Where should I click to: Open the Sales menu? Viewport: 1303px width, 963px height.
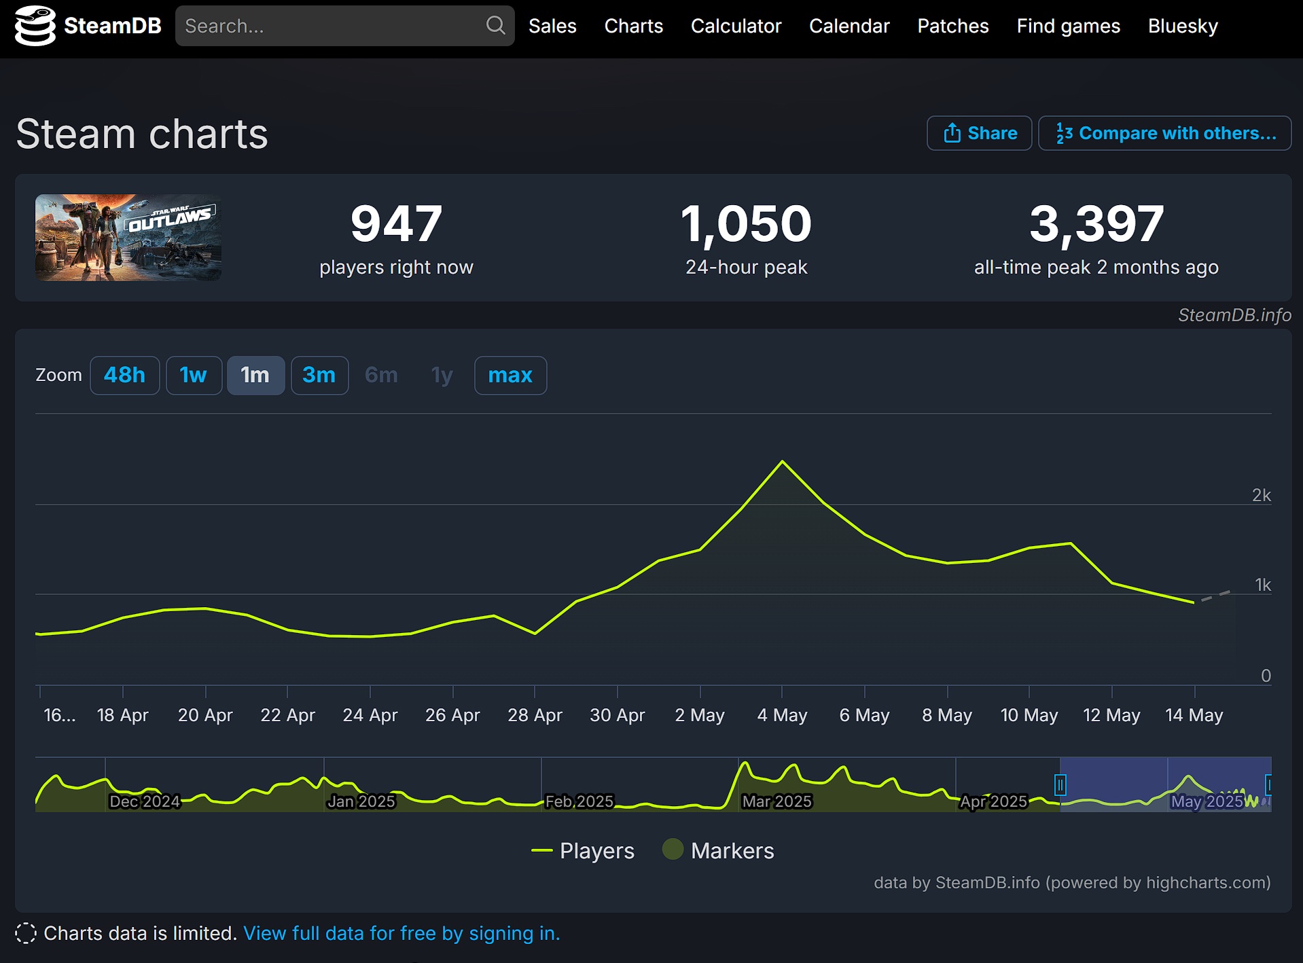click(552, 26)
